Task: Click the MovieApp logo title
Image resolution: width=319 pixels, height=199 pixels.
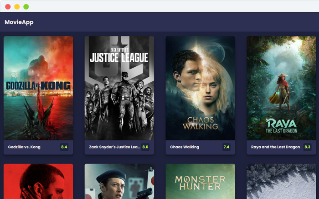Action: (19, 22)
